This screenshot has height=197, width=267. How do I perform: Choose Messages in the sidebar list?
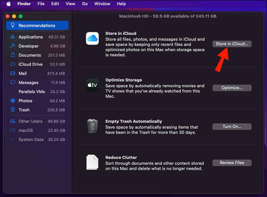tap(29, 83)
